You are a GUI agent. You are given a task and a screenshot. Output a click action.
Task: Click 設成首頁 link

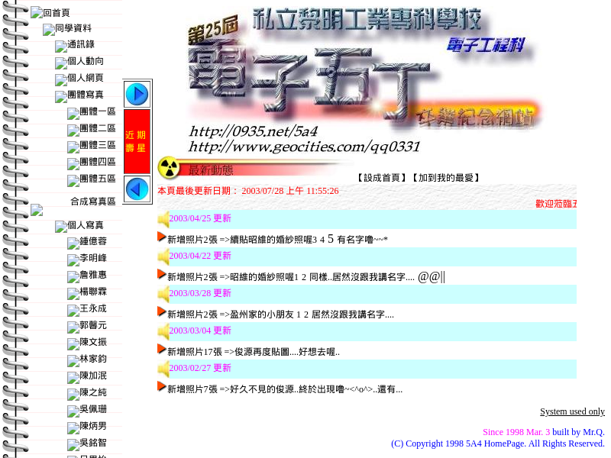382,178
